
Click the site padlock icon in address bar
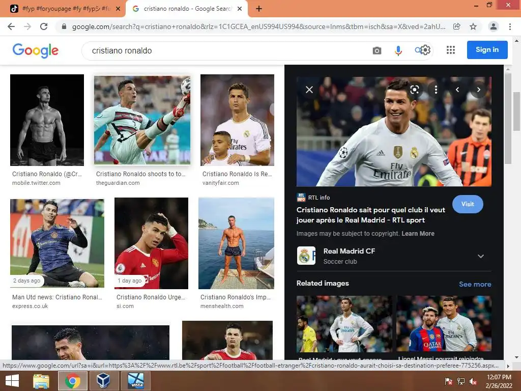point(64,26)
